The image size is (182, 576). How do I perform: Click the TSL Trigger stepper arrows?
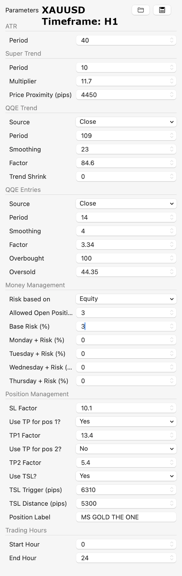point(172,490)
